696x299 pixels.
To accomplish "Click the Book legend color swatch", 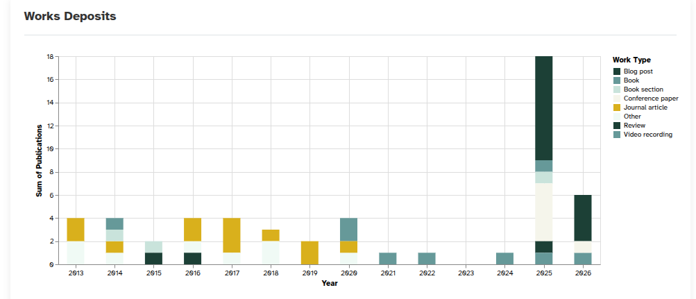I will 616,80.
